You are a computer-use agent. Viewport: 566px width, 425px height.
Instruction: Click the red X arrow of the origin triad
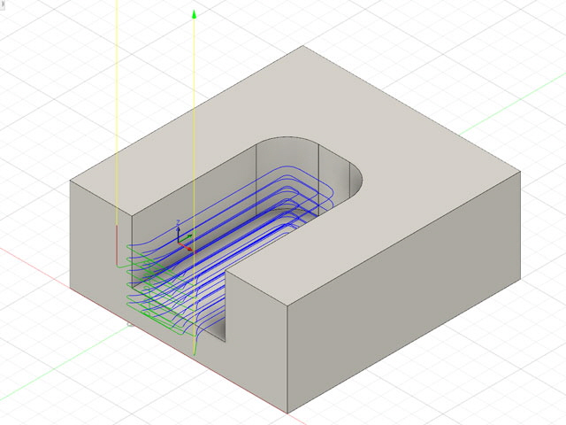pos(188,248)
